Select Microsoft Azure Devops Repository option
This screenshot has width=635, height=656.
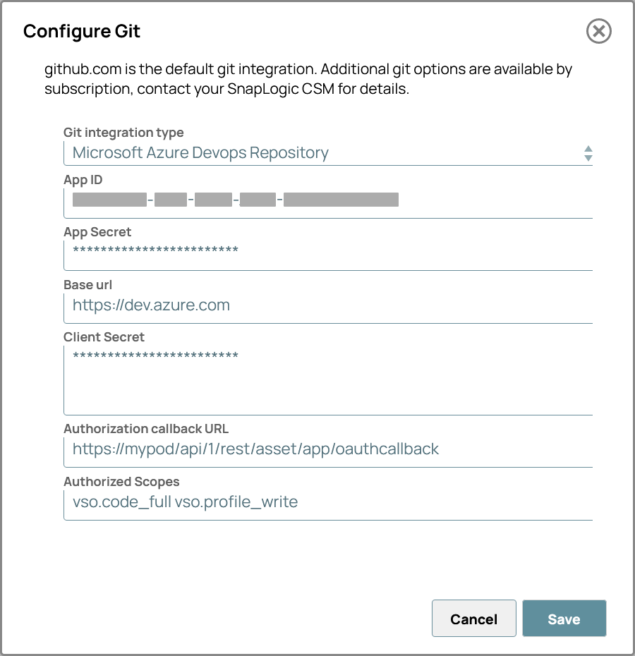click(x=200, y=152)
